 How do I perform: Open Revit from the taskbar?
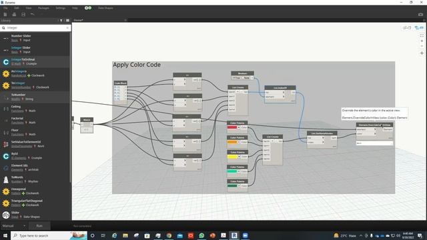[234, 235]
